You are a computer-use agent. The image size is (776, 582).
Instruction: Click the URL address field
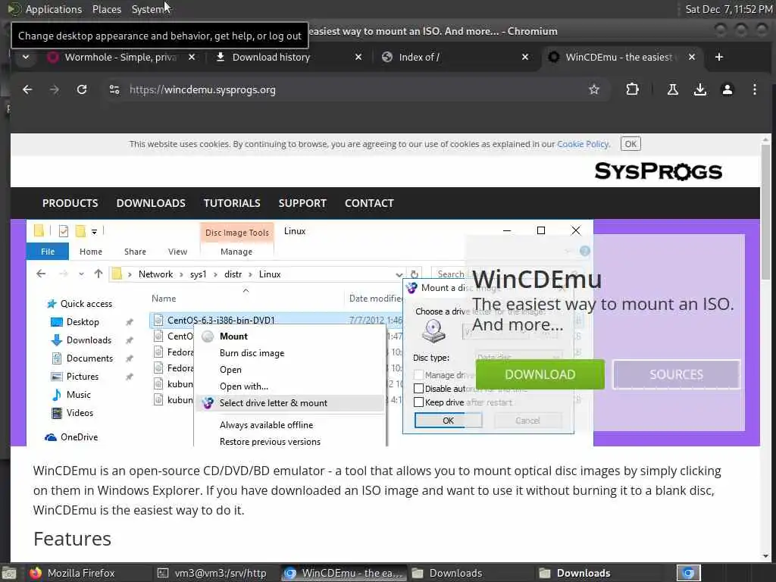(346, 89)
